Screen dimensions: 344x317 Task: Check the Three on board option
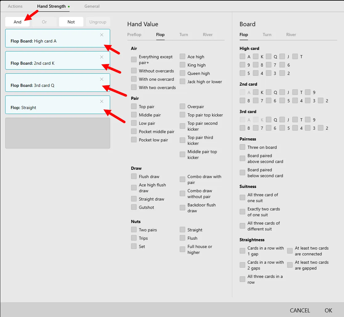(242, 147)
